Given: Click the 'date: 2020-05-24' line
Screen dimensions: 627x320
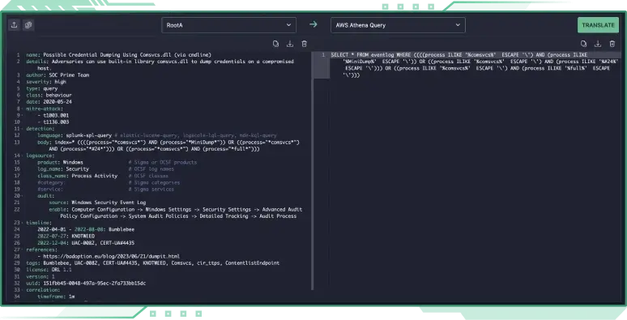Looking at the screenshot, I should point(49,102).
